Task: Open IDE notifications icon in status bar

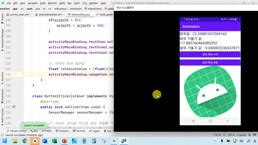Action: point(255,135)
